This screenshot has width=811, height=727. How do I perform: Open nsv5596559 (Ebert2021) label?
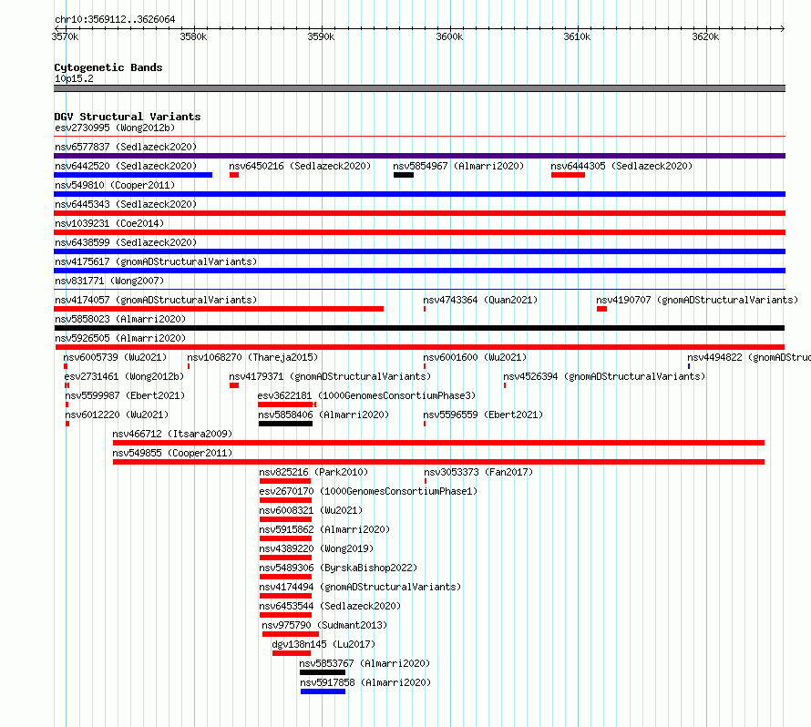pos(483,415)
